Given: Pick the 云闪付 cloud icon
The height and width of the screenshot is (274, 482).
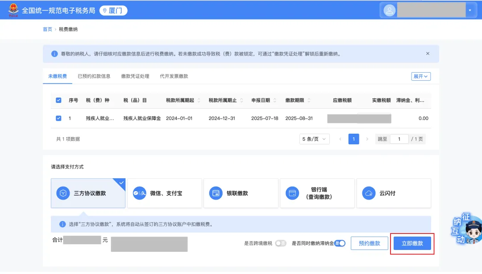Looking at the screenshot, I should 369,193.
